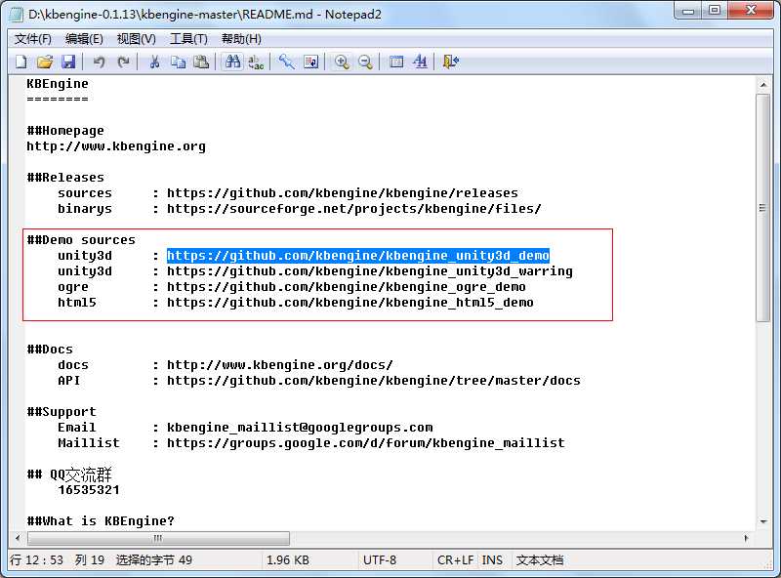Click the ##What is KBEngine? heading

(x=101, y=521)
